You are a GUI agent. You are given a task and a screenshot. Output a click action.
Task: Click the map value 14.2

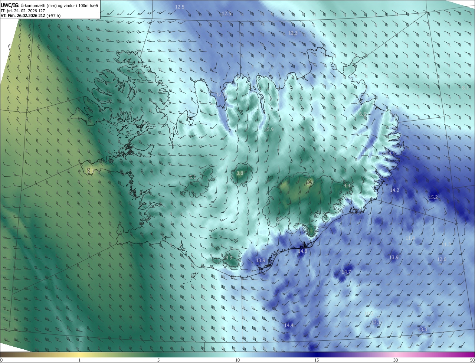(394, 190)
